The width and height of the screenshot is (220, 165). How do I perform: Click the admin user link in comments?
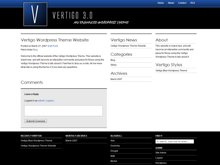click(x=41, y=100)
